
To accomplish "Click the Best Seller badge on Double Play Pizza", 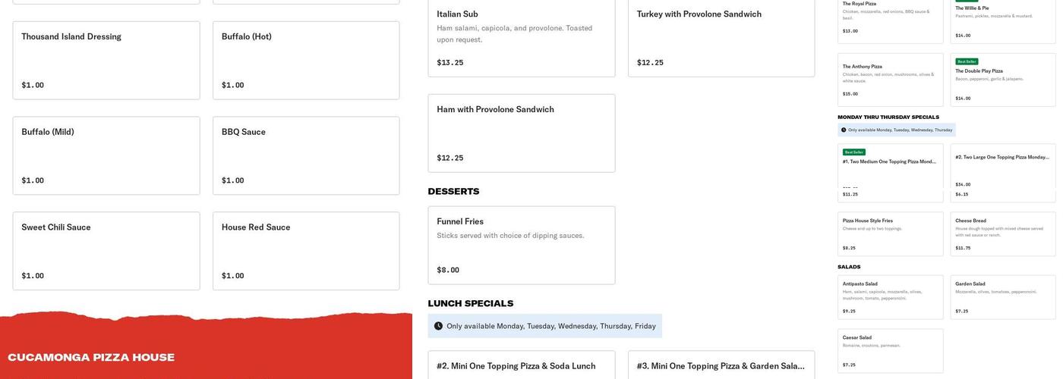I will pos(967,61).
